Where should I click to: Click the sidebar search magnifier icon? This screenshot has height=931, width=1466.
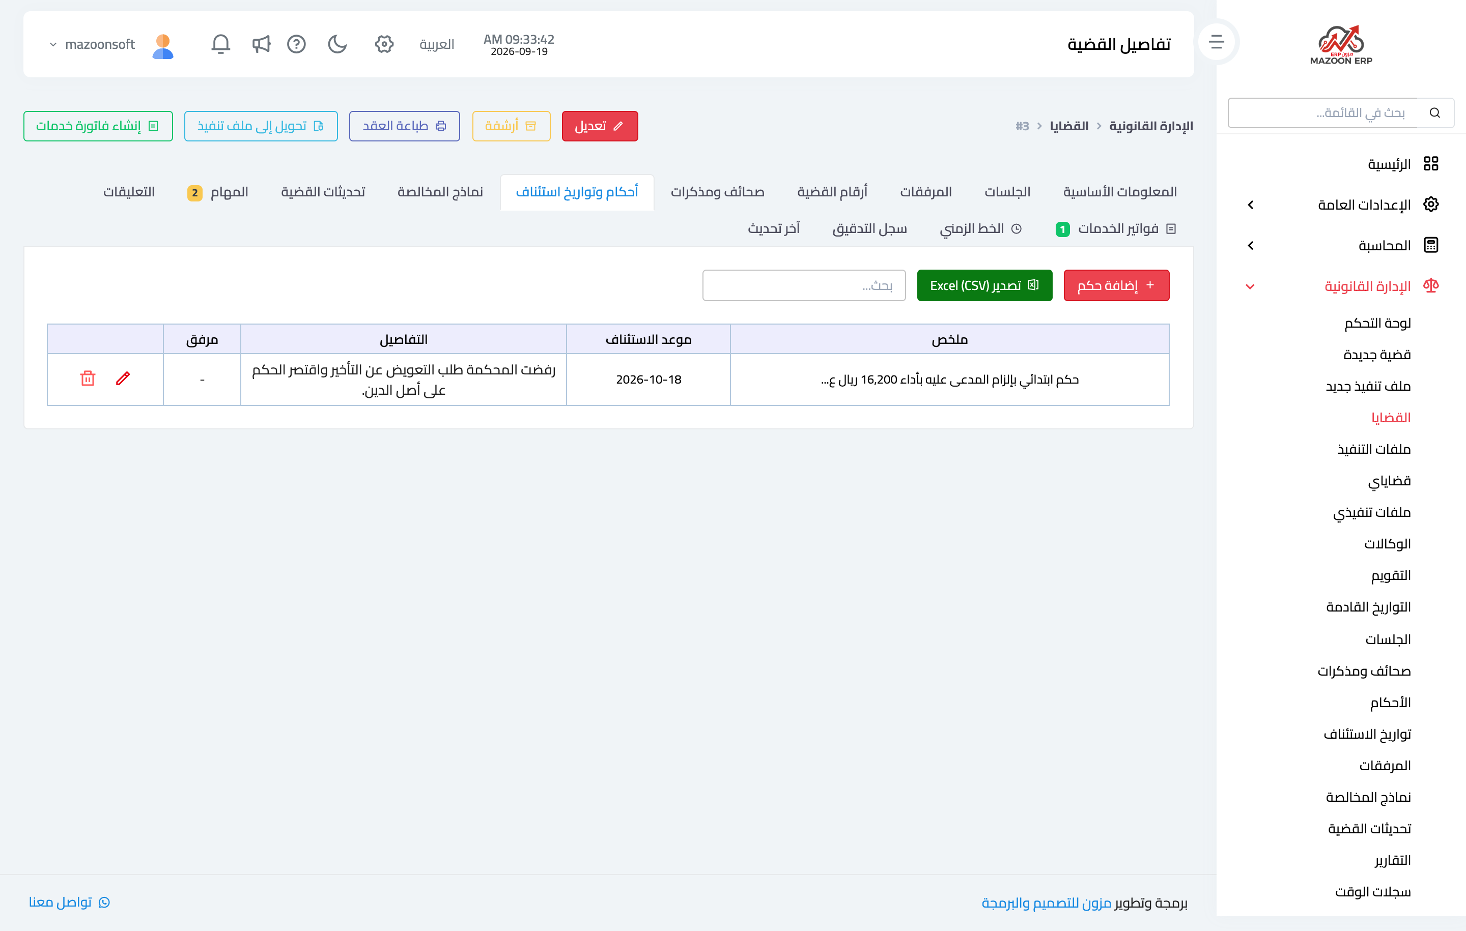[1435, 112]
